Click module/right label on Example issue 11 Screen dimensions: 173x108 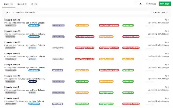(11, 70)
